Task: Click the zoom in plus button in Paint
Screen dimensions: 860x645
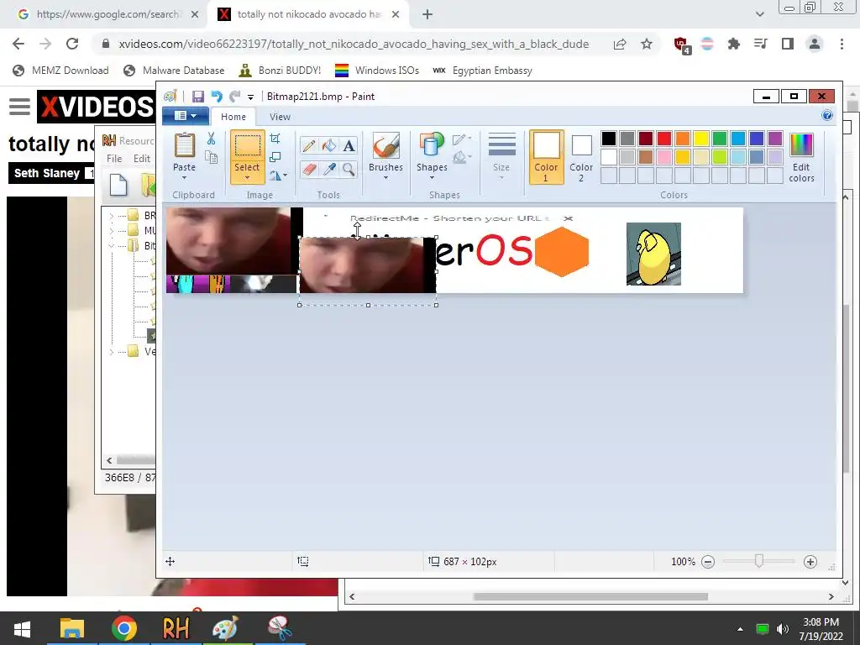Action: (x=810, y=562)
